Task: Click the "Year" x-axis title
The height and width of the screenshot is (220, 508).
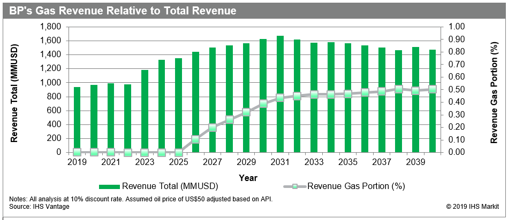Action: click(248, 178)
